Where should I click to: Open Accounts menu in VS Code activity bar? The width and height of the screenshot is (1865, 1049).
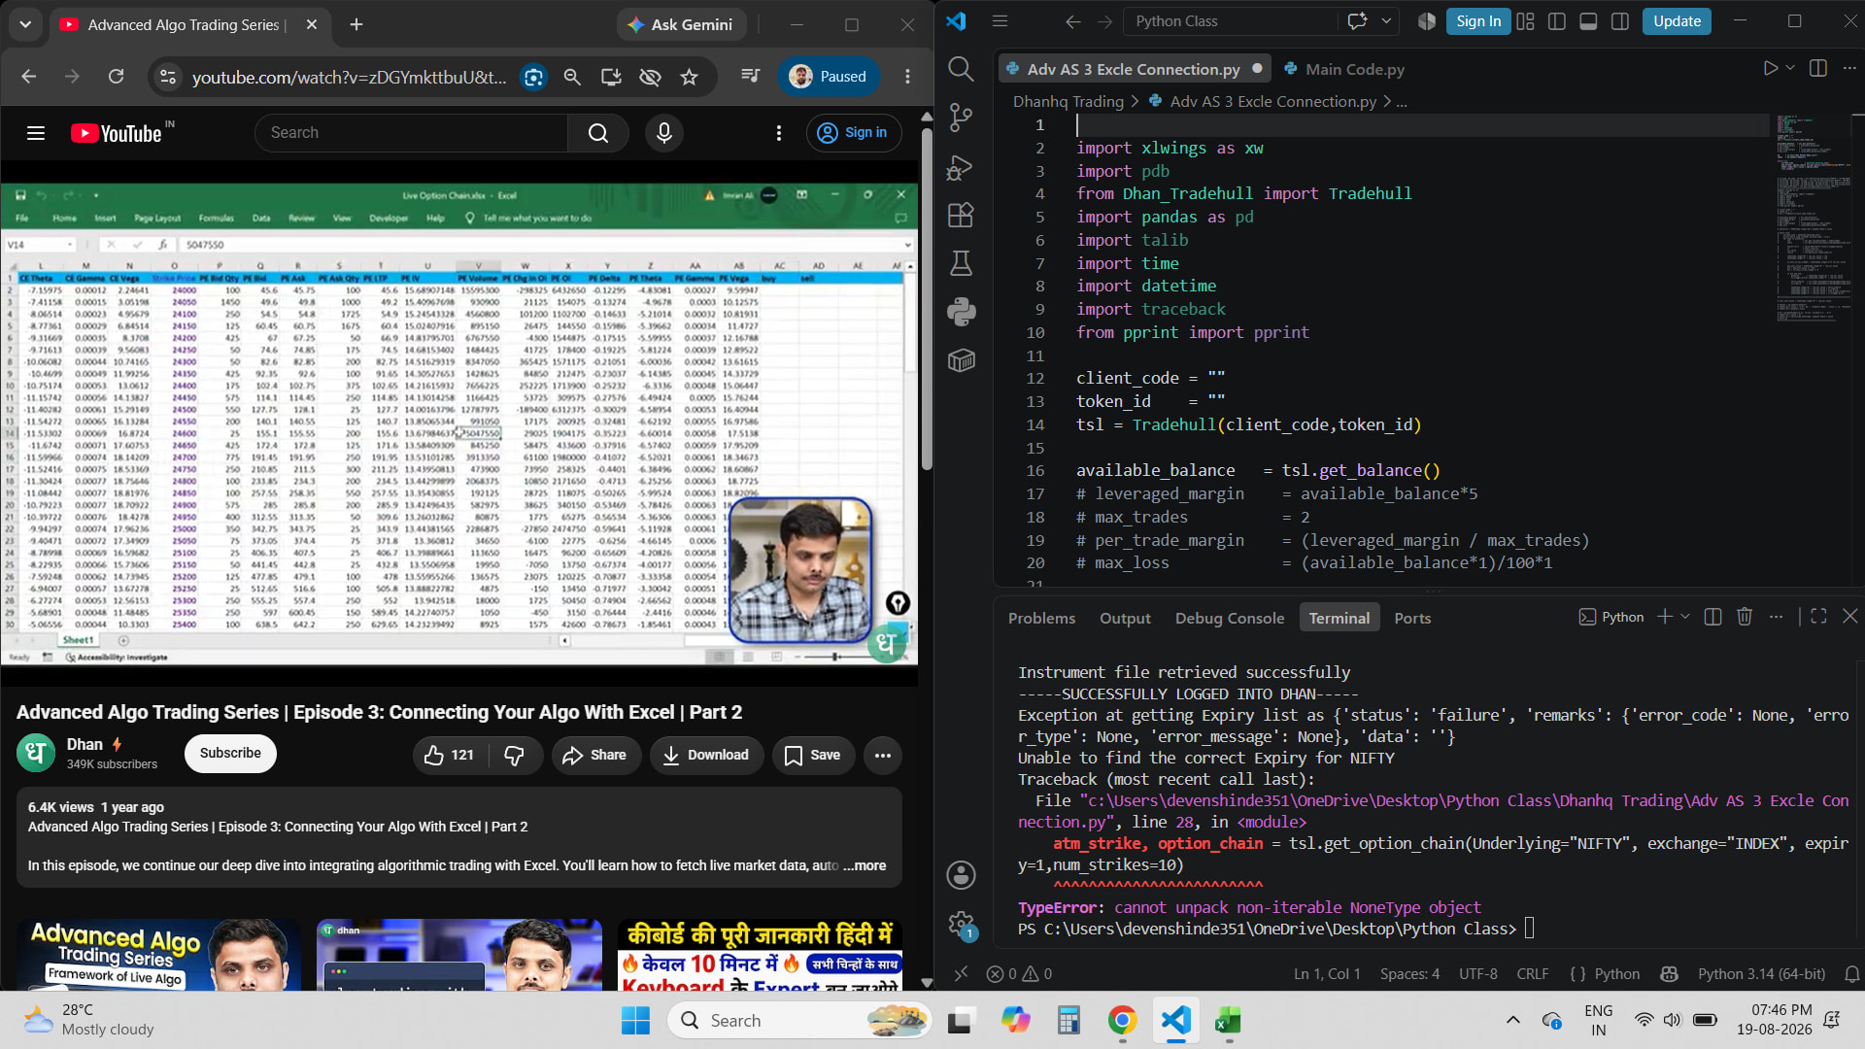[x=961, y=875]
